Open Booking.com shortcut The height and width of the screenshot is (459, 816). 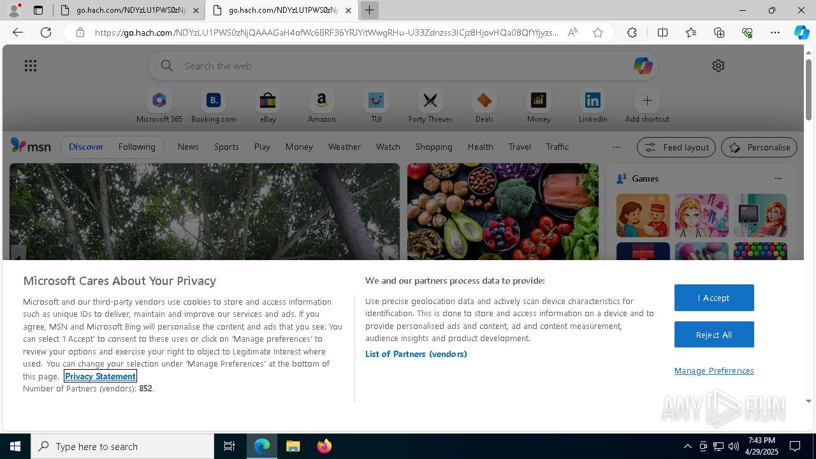(214, 106)
